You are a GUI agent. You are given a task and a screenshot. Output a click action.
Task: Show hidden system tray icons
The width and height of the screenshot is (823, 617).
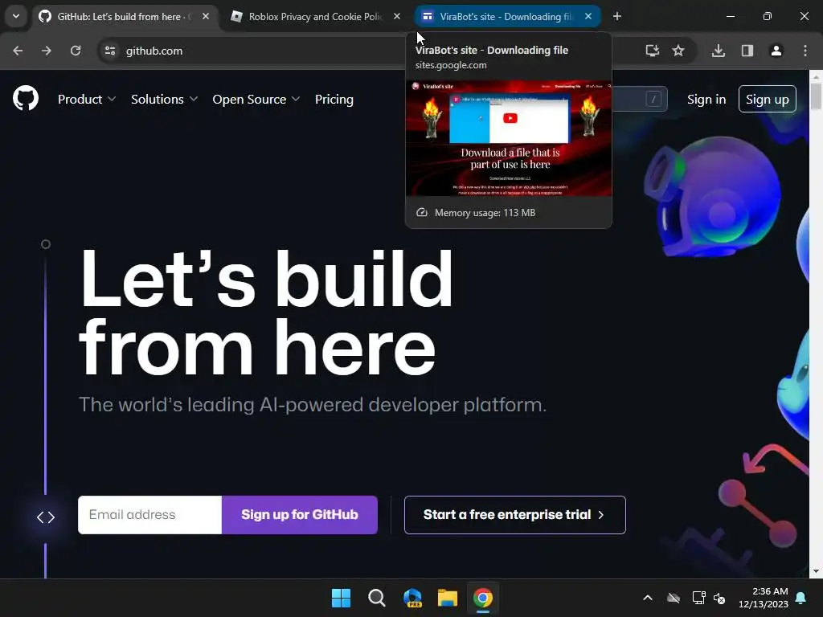(648, 598)
